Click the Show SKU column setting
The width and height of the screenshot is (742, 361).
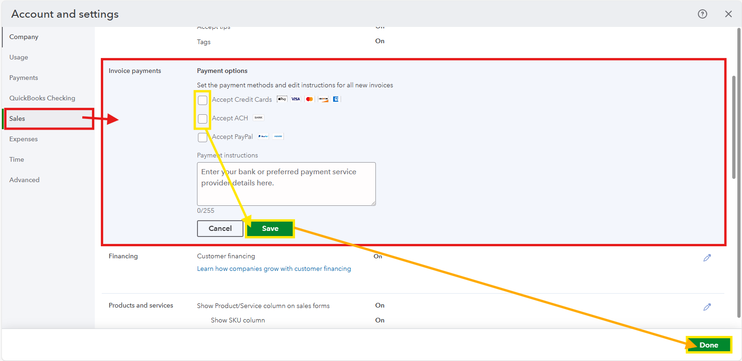click(238, 320)
